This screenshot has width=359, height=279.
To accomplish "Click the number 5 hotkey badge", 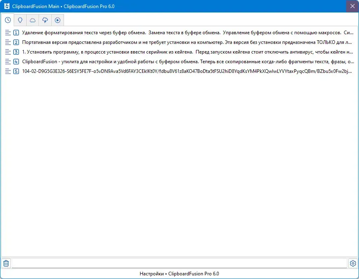I will 16,71.
